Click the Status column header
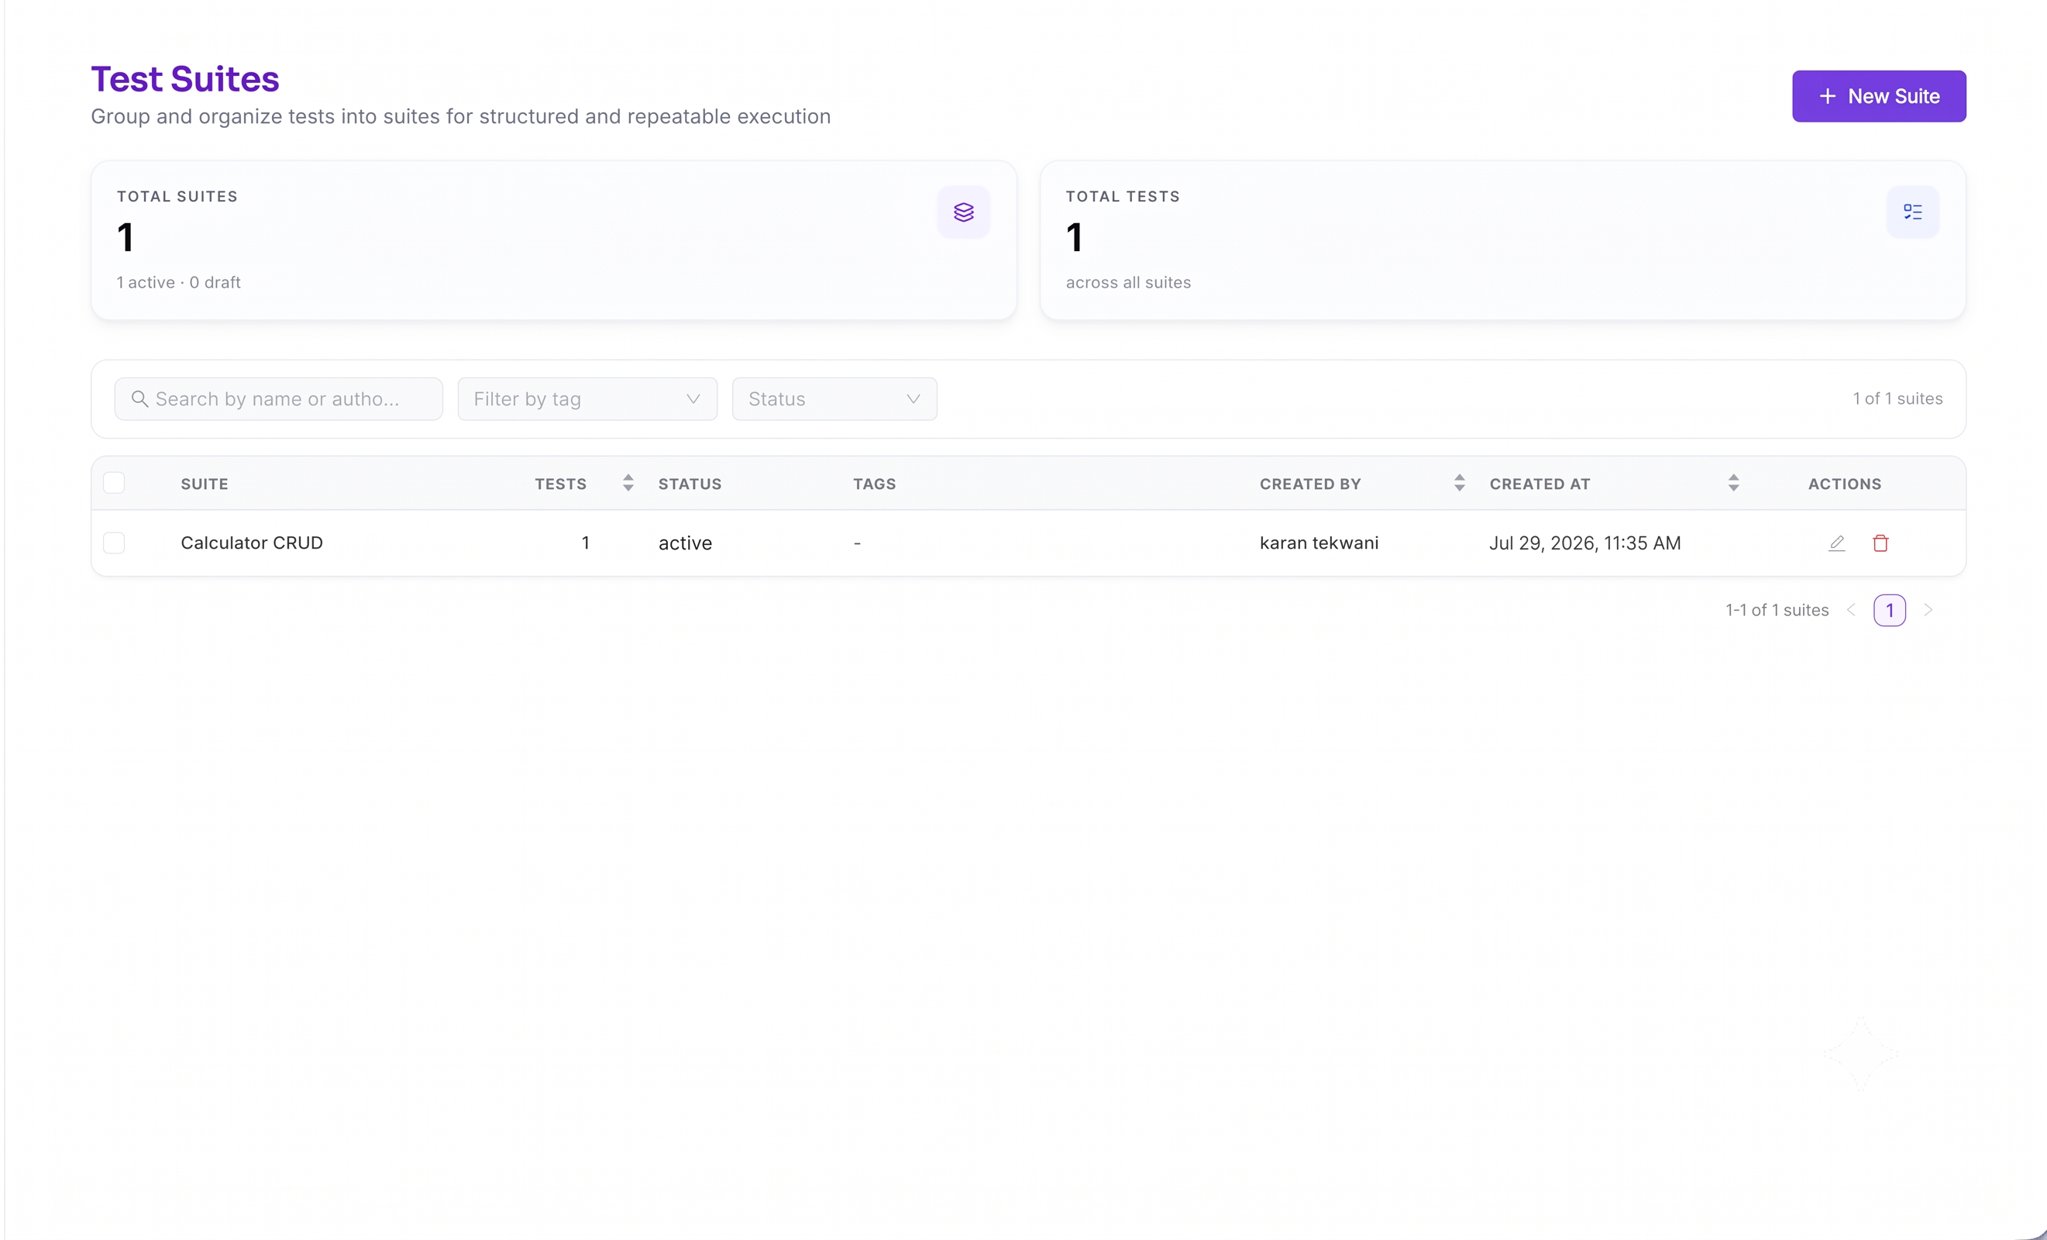This screenshot has height=1240, width=2047. 690,484
